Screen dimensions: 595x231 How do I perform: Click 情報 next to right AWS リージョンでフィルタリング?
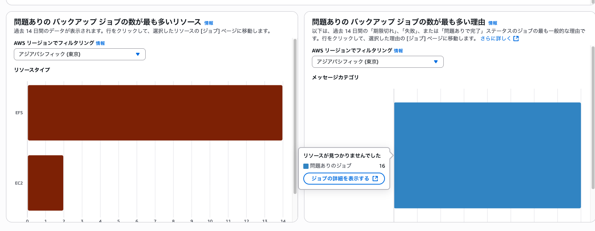[398, 51]
